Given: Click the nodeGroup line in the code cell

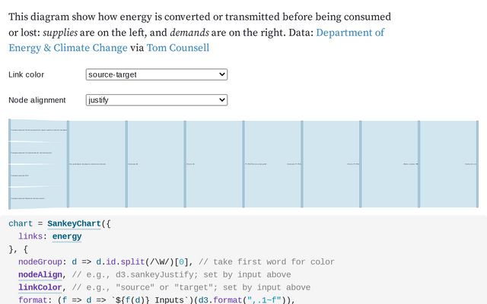Looking at the screenshot, I should [176, 261].
